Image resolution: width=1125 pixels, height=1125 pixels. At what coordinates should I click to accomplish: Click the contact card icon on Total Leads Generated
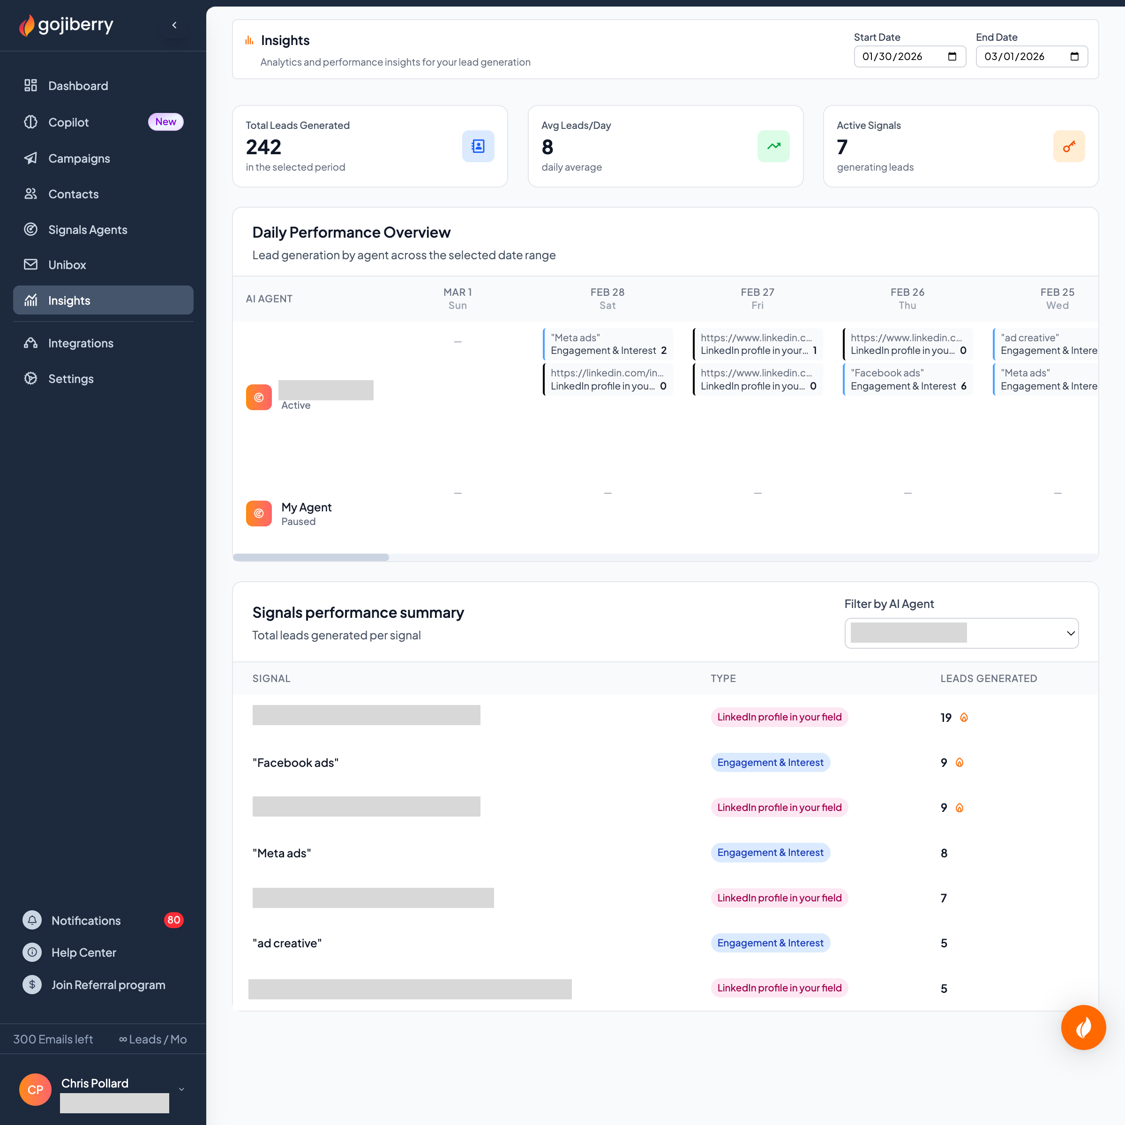click(478, 146)
